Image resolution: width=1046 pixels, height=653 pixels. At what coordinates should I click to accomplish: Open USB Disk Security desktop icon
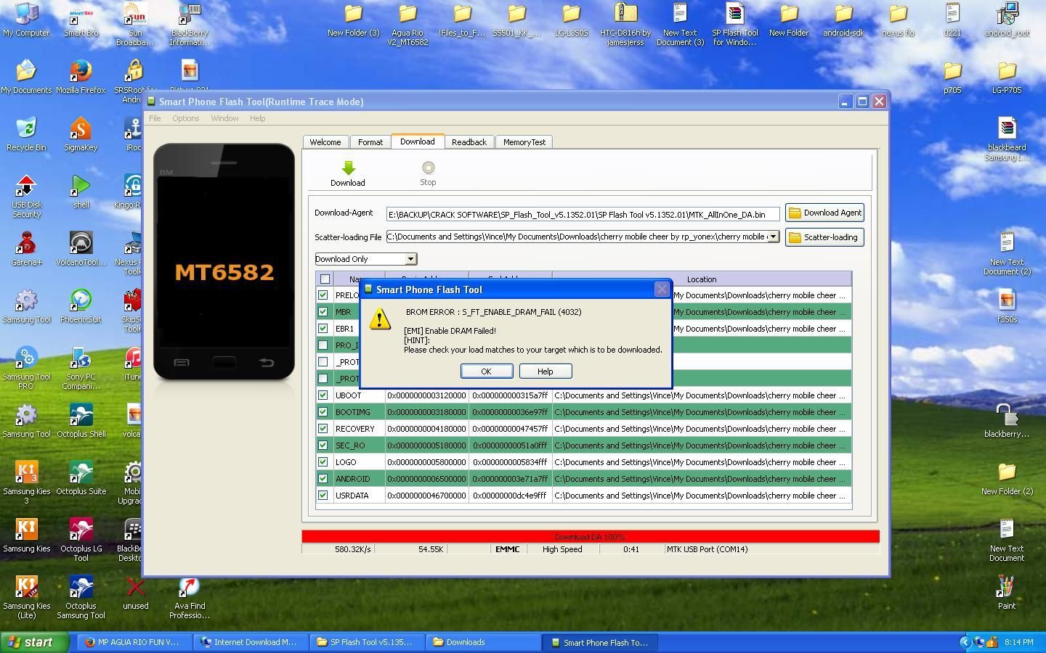tap(26, 196)
